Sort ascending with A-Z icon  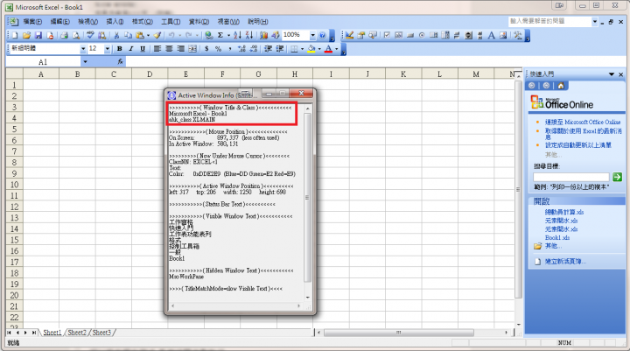[x=237, y=35]
